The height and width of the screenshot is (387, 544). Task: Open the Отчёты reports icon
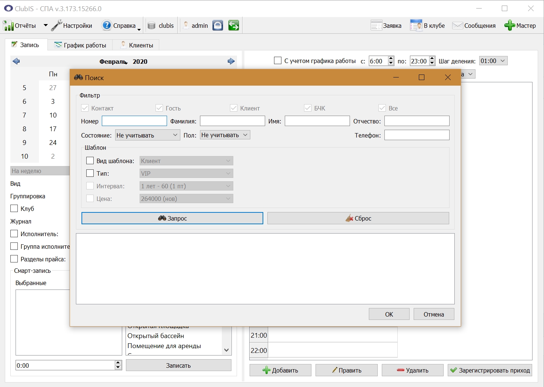(x=8, y=26)
